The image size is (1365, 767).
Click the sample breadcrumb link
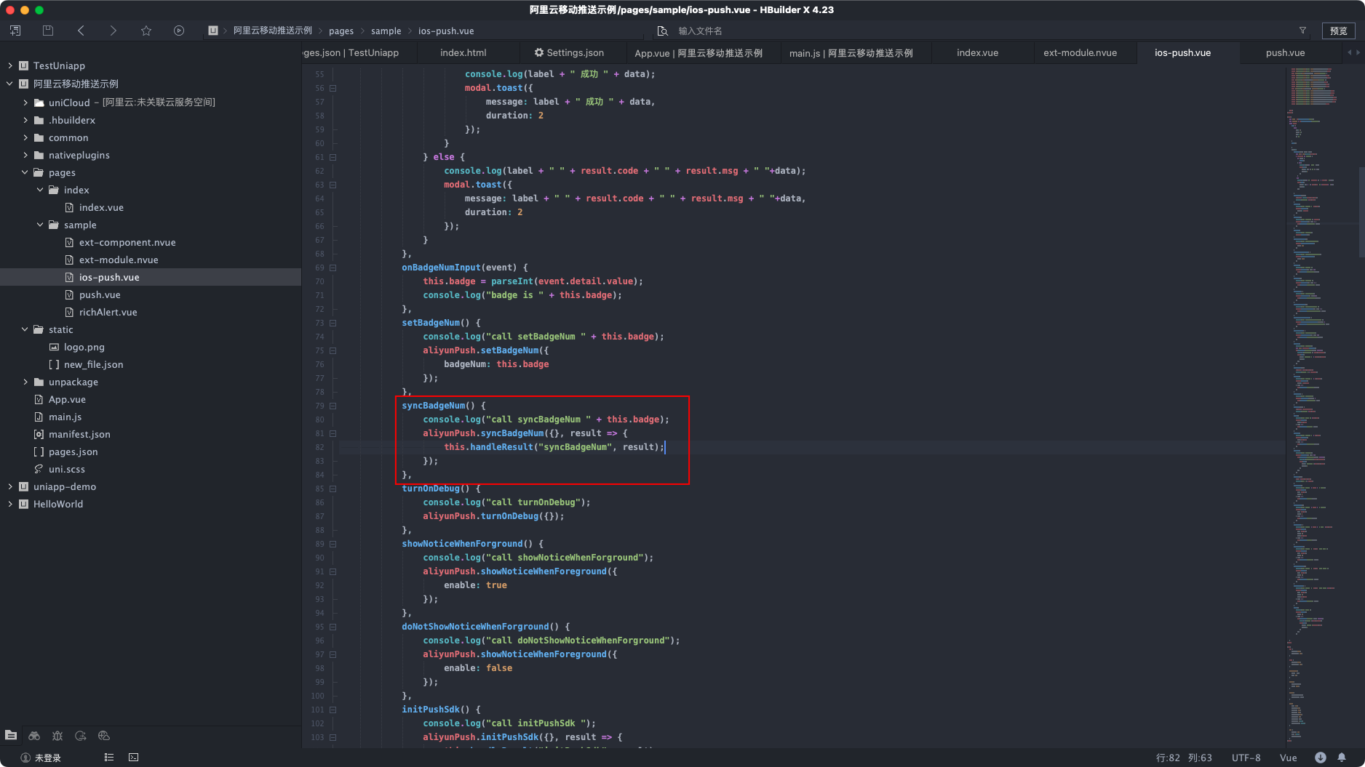pos(386,31)
